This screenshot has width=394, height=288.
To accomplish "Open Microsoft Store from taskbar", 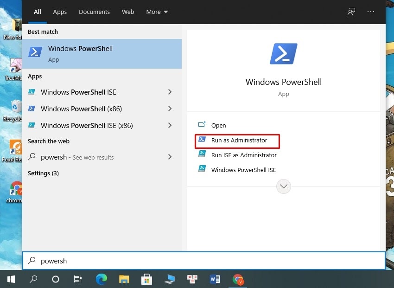I will (147, 279).
